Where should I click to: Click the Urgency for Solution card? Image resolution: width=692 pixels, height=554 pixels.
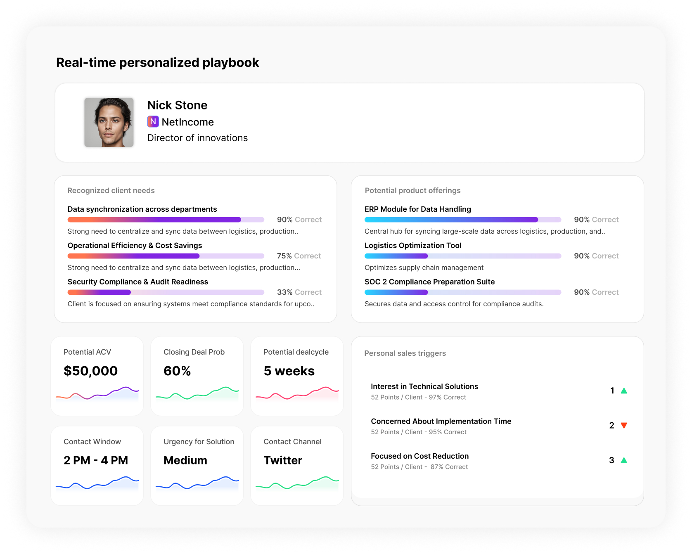[x=197, y=465]
